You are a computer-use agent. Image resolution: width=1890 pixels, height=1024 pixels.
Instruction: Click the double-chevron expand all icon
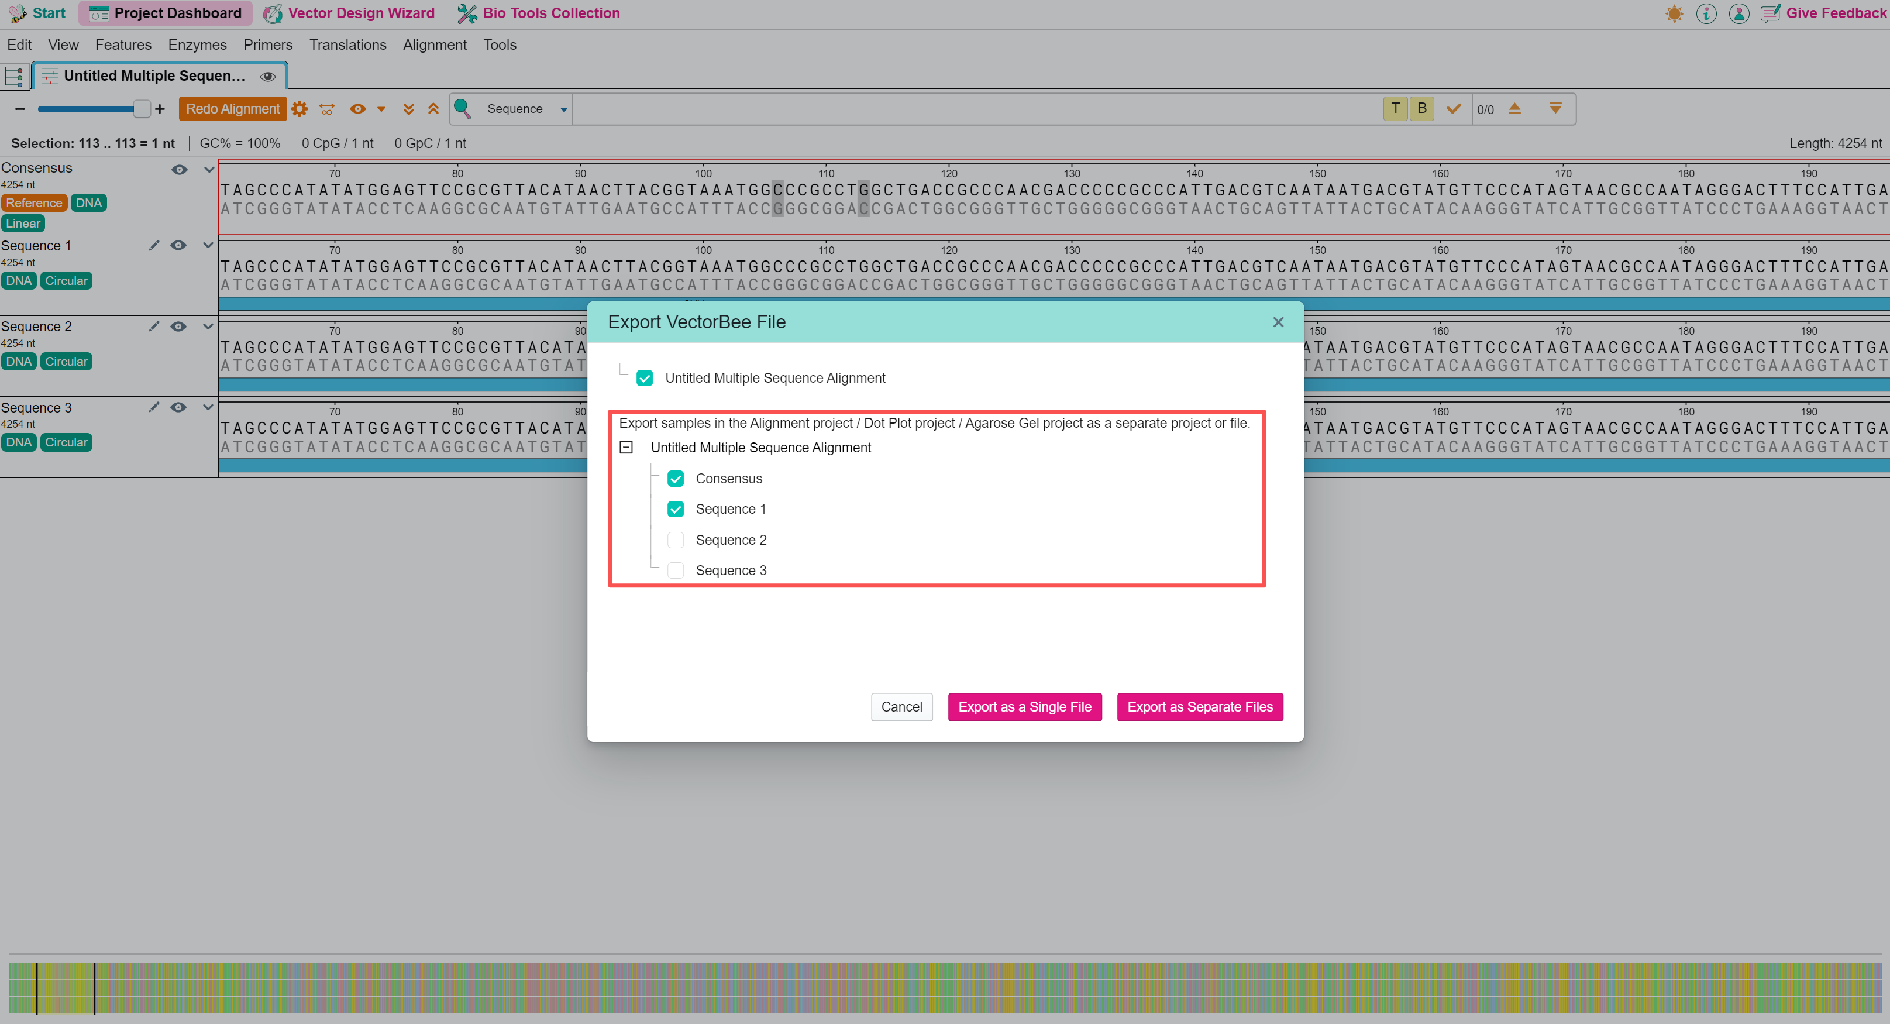point(409,109)
